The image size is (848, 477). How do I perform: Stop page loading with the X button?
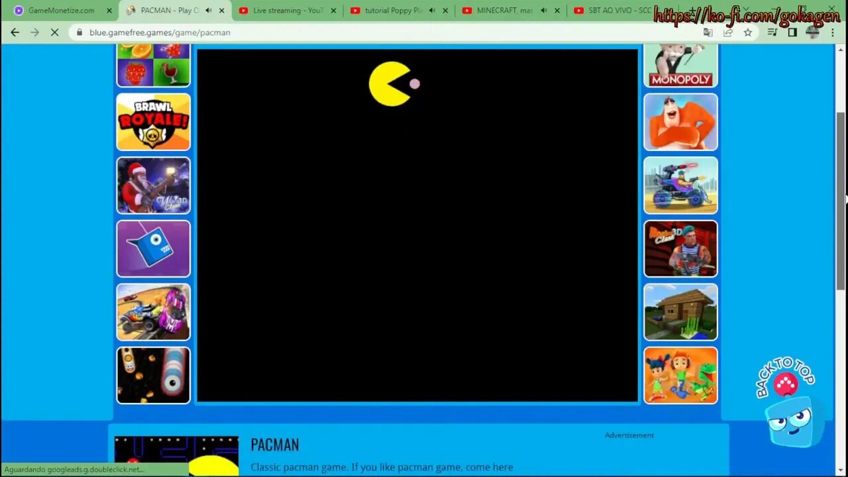(55, 32)
